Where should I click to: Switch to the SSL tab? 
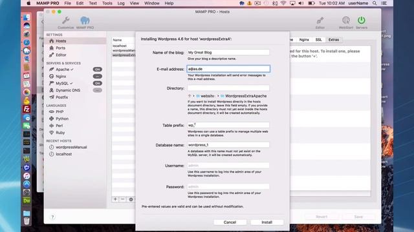pyautogui.click(x=319, y=40)
